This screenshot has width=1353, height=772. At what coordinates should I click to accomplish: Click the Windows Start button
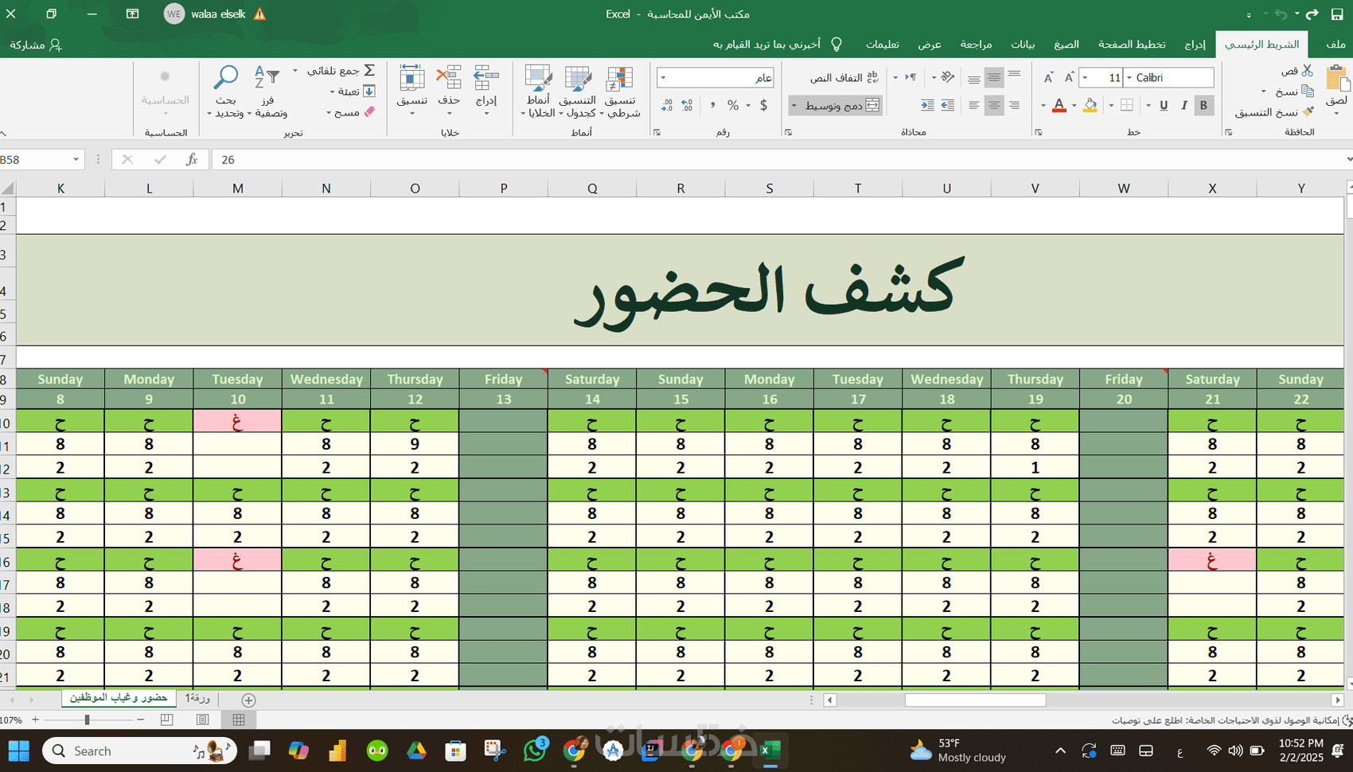[18, 751]
